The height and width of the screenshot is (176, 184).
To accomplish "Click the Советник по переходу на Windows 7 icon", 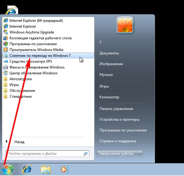I will (x=6, y=56).
